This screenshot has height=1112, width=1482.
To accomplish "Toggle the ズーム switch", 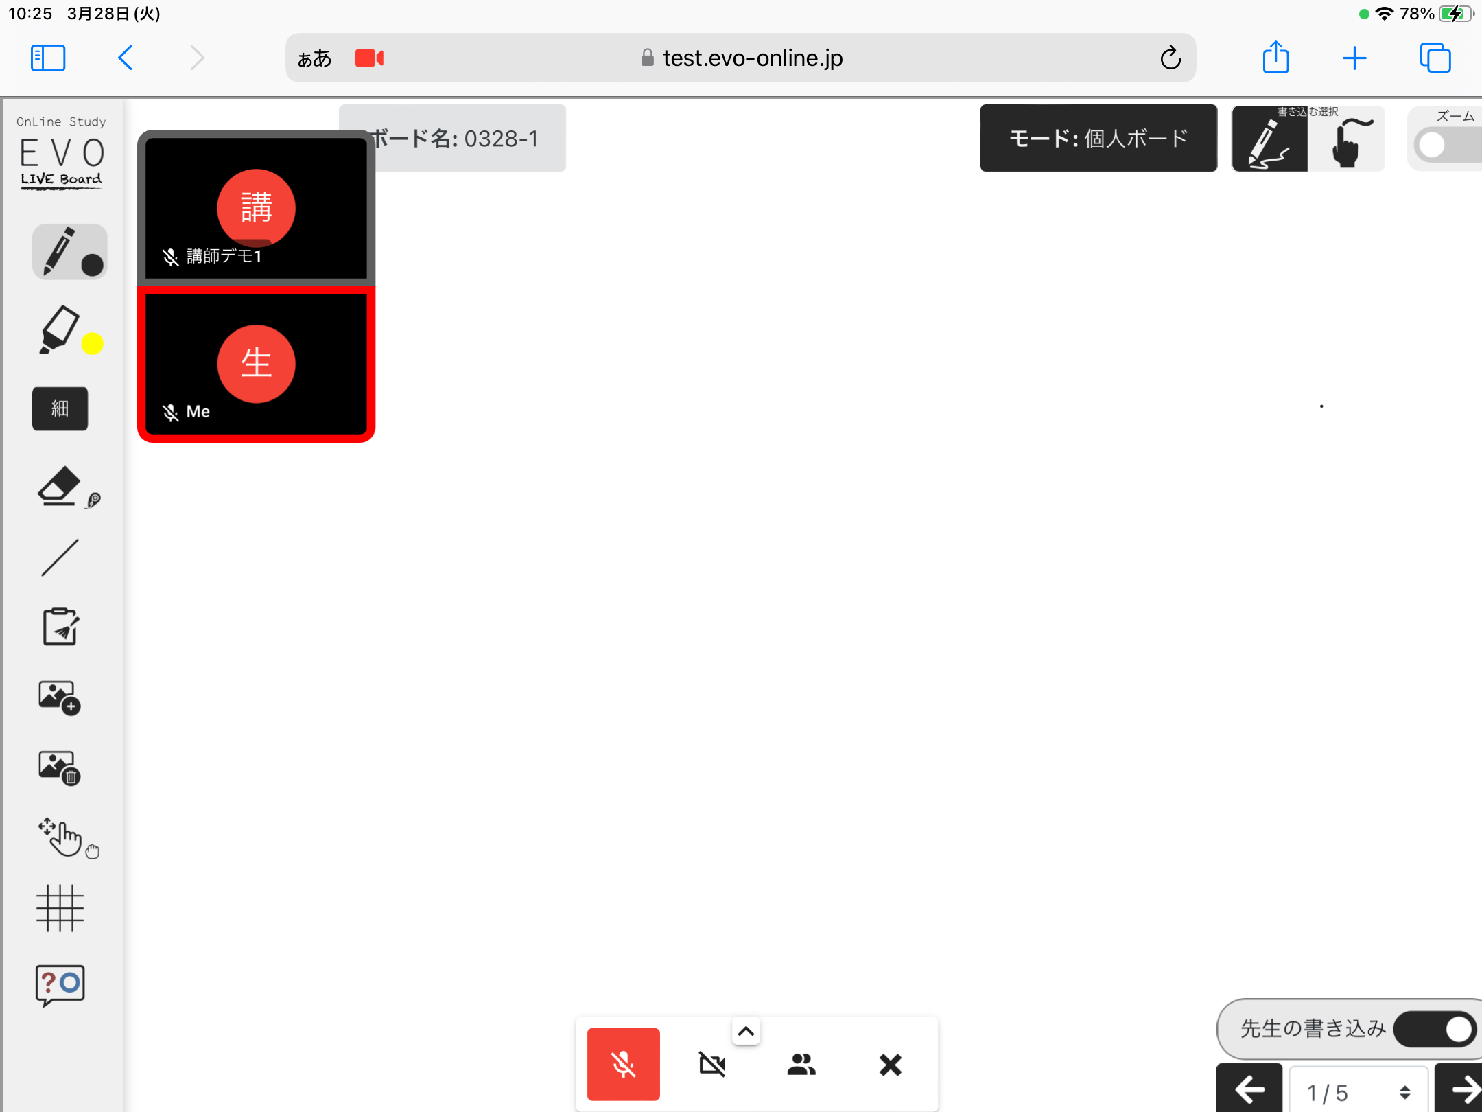I will [x=1449, y=145].
